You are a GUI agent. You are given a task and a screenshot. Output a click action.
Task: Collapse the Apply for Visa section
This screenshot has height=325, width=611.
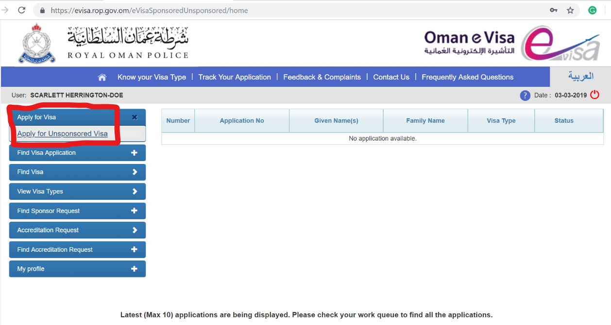click(135, 117)
